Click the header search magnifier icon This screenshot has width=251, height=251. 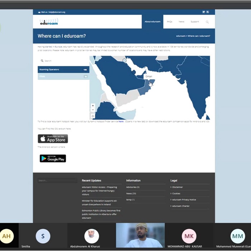[x=207, y=22]
